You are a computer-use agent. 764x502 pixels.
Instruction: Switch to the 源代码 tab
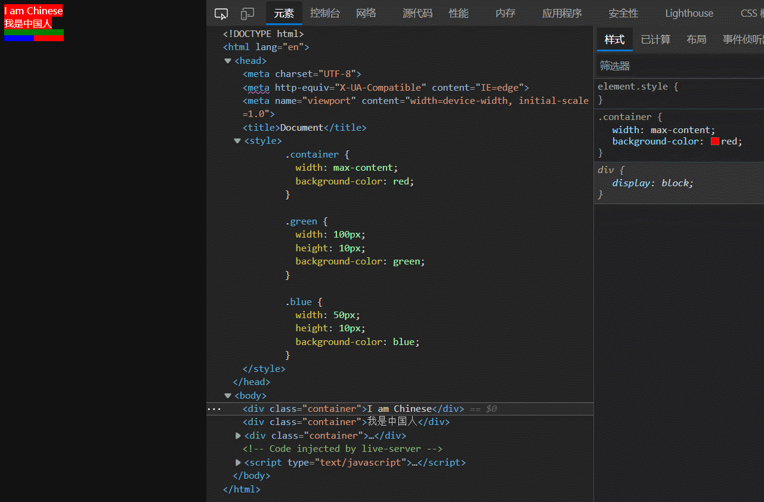coord(417,13)
